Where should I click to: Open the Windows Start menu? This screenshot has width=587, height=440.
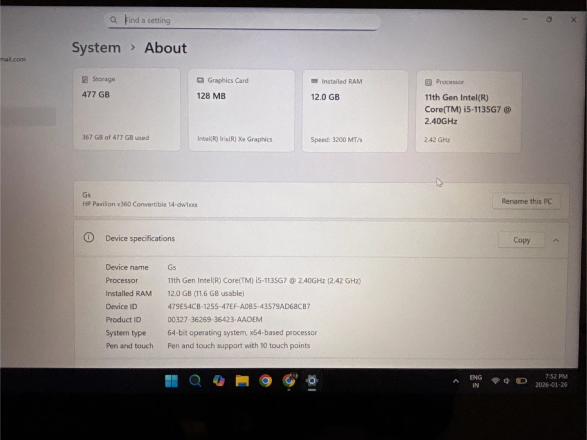(x=171, y=381)
